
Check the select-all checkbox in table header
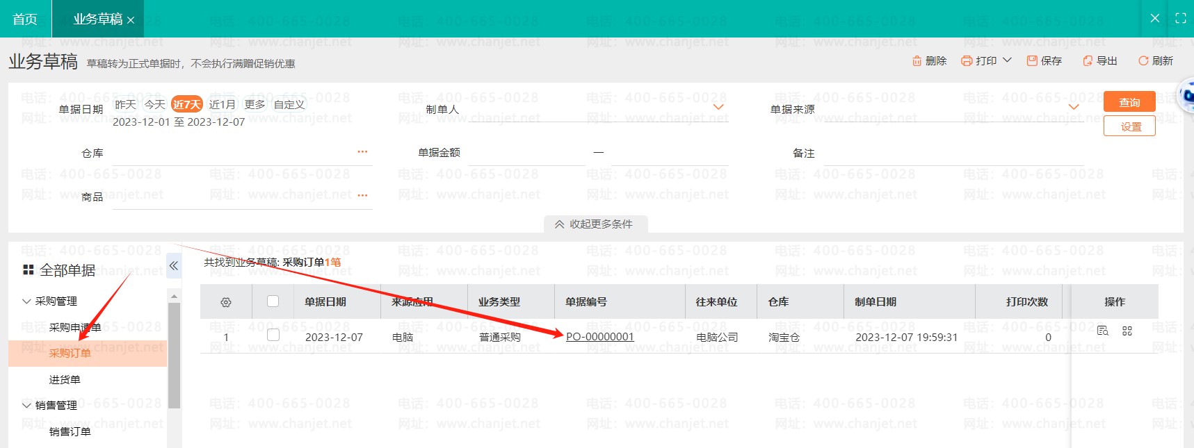[x=273, y=301]
